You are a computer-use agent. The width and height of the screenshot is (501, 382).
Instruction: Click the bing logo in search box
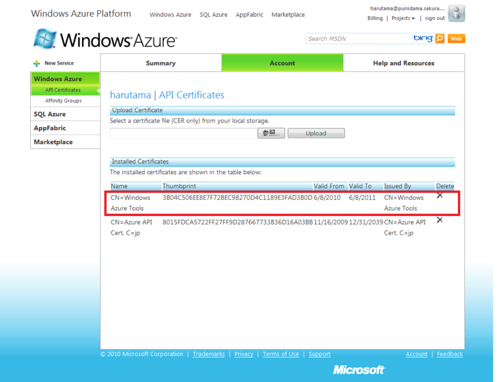(423, 38)
